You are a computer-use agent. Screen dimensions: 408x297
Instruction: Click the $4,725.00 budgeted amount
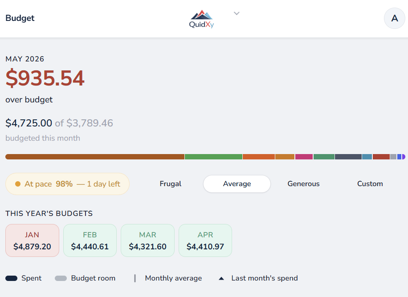click(29, 123)
